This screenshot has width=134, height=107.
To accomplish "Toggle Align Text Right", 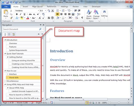I will point(65,14).
